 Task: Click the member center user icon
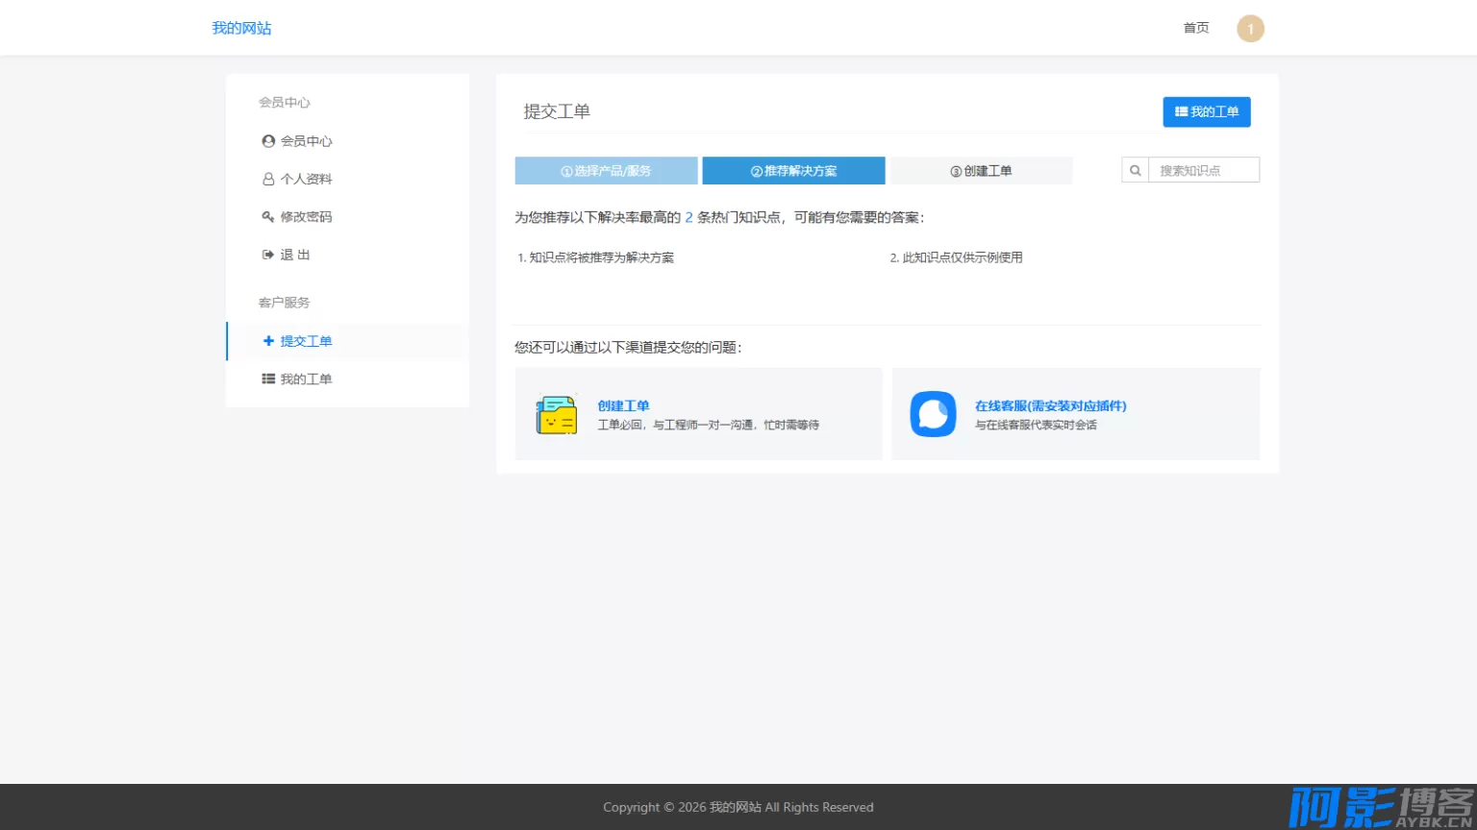(x=268, y=141)
